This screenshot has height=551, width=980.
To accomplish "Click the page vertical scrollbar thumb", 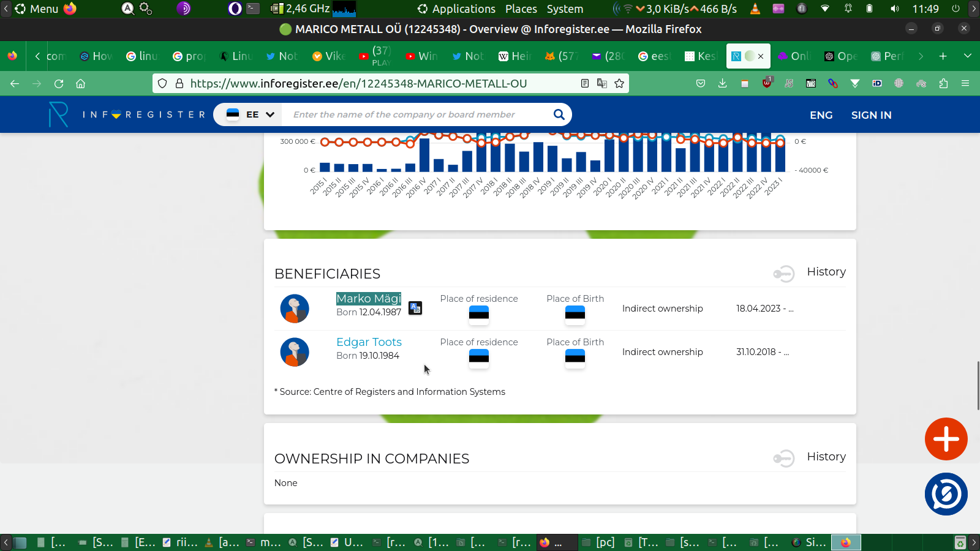I will 978,386.
